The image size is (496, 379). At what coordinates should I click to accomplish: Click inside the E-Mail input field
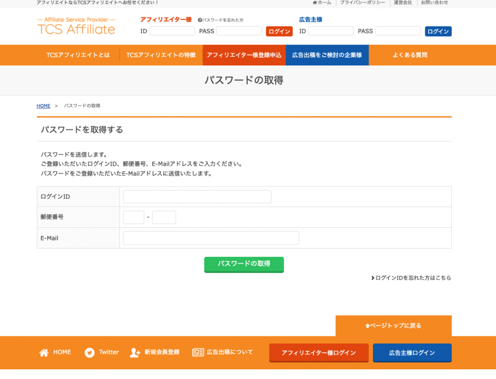point(211,237)
